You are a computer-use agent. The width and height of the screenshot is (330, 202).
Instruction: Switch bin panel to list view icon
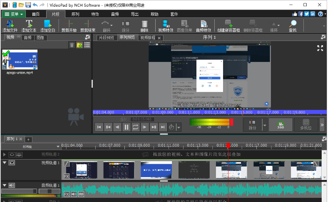(x=87, y=45)
